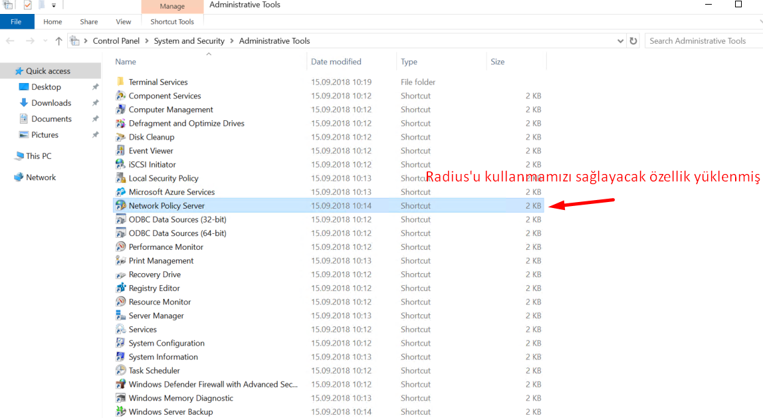Switch to the View ribbon tab
The image size is (763, 418).
point(123,22)
